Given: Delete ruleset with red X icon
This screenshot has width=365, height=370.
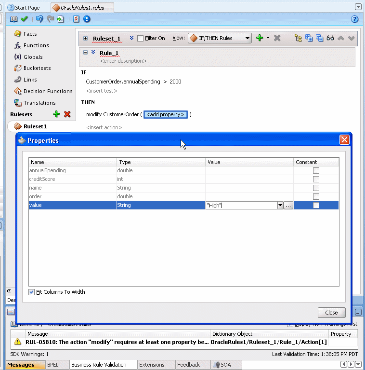Looking at the screenshot, I should [x=67, y=114].
